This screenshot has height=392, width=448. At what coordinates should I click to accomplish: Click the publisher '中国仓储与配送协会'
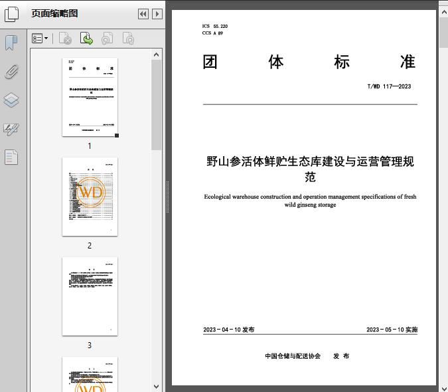point(293,356)
